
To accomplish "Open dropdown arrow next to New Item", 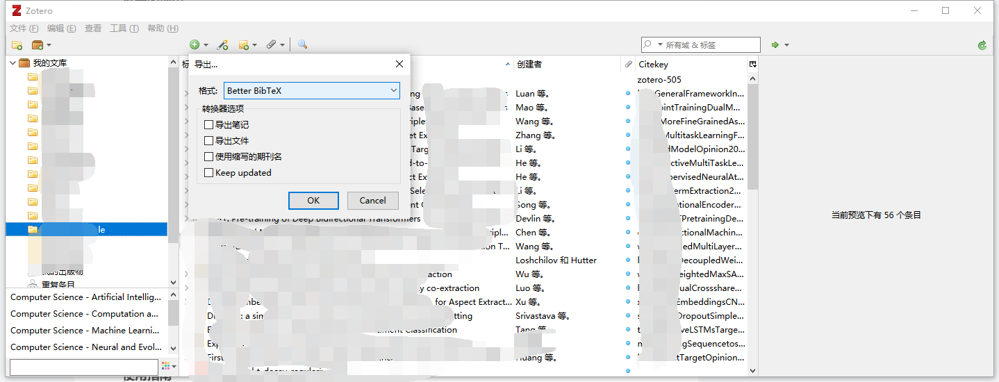I will click(206, 45).
